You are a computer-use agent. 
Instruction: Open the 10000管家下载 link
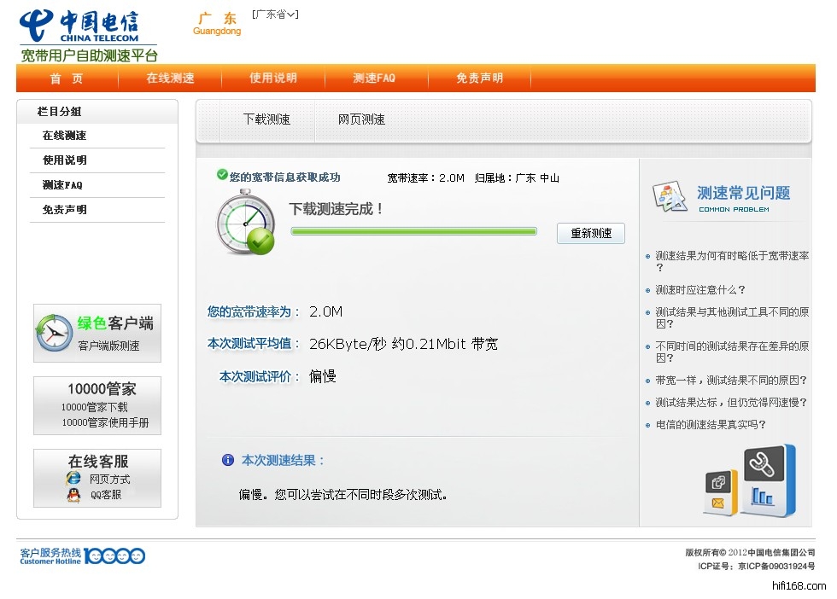[94, 408]
